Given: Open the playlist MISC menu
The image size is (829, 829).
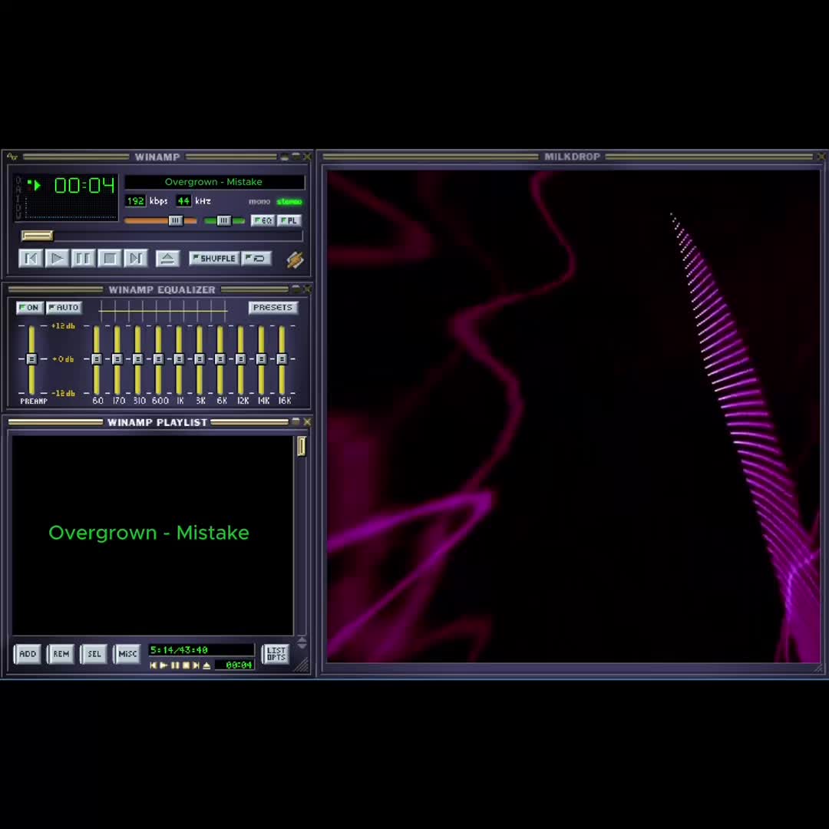Looking at the screenshot, I should click(x=127, y=654).
